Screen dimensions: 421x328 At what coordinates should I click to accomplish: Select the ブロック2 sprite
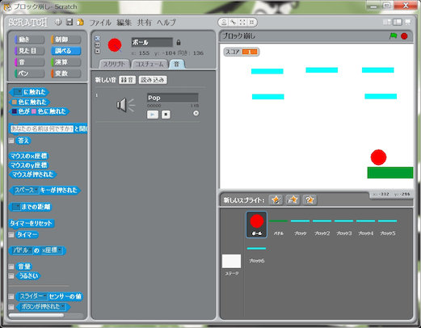(x=322, y=226)
